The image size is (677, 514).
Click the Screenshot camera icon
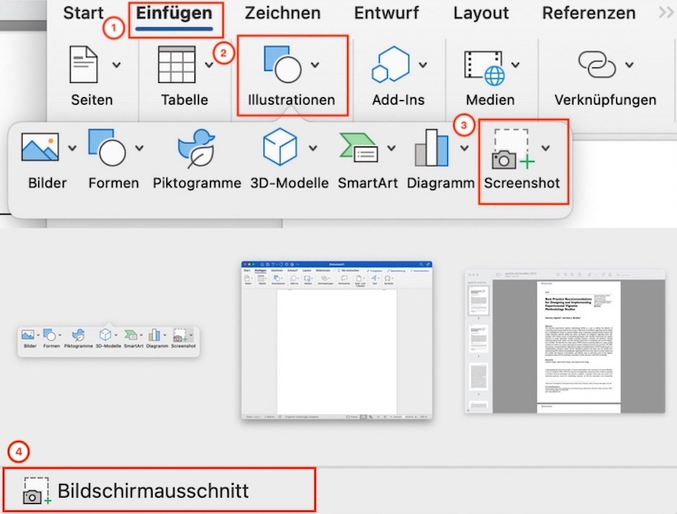click(x=513, y=148)
